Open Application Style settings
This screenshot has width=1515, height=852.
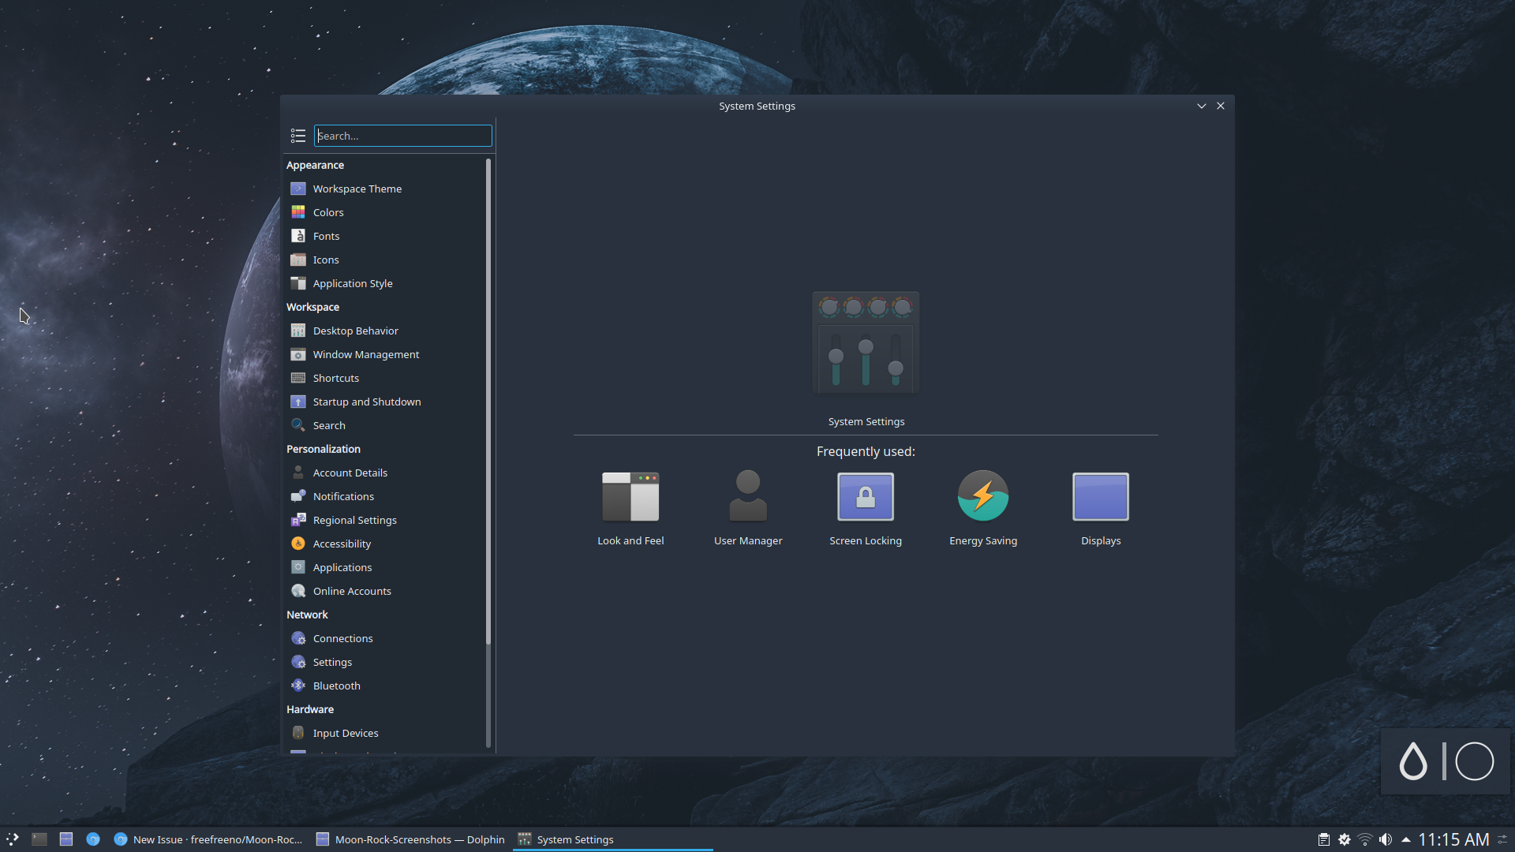(x=352, y=283)
